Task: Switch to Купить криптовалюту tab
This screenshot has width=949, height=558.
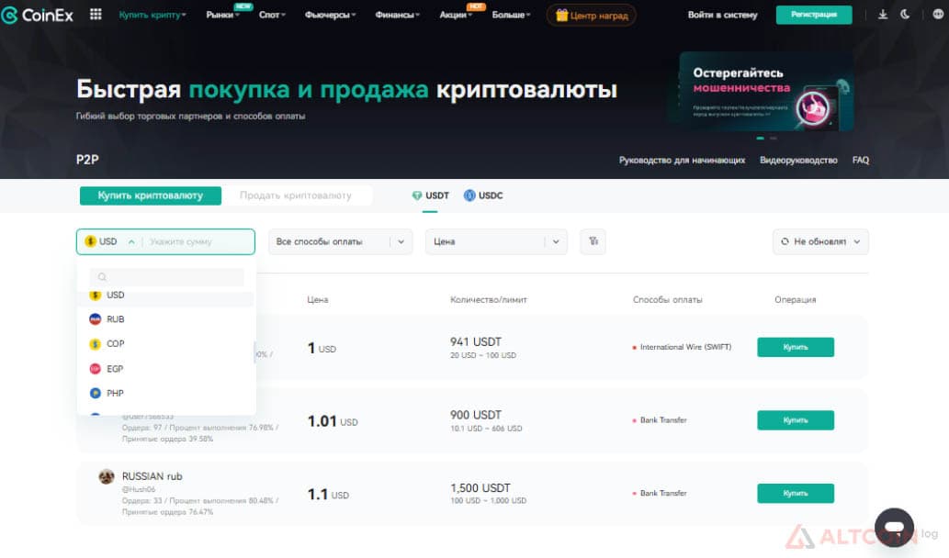Action: click(x=151, y=195)
